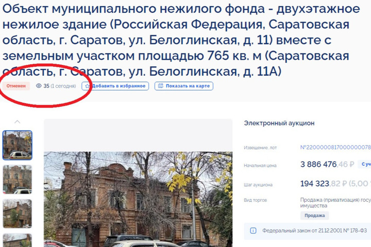Viewport: 371px width, 247px height.
Task: Click the 35 views count text
Action: click(46, 86)
